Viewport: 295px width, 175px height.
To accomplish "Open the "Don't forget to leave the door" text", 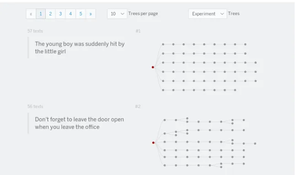I will 80,123.
